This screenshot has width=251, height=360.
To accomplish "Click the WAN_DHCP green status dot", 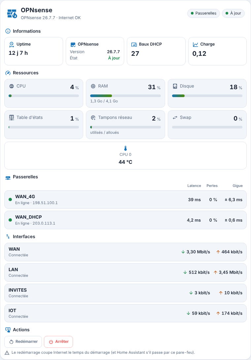I will click(10, 220).
